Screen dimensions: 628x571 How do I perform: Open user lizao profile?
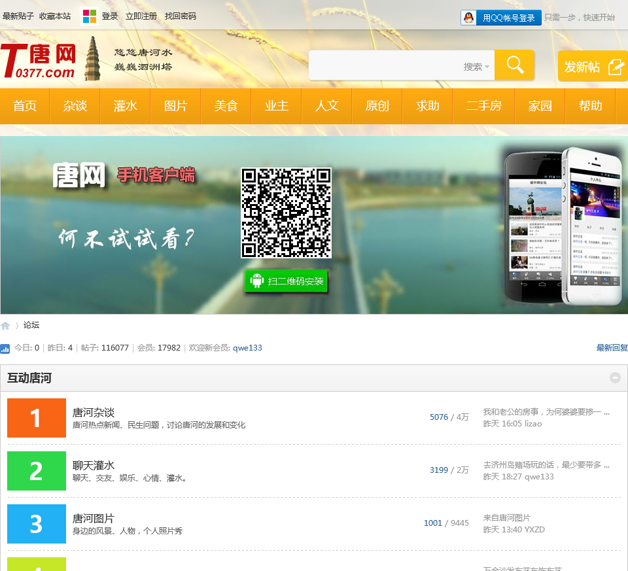(533, 424)
